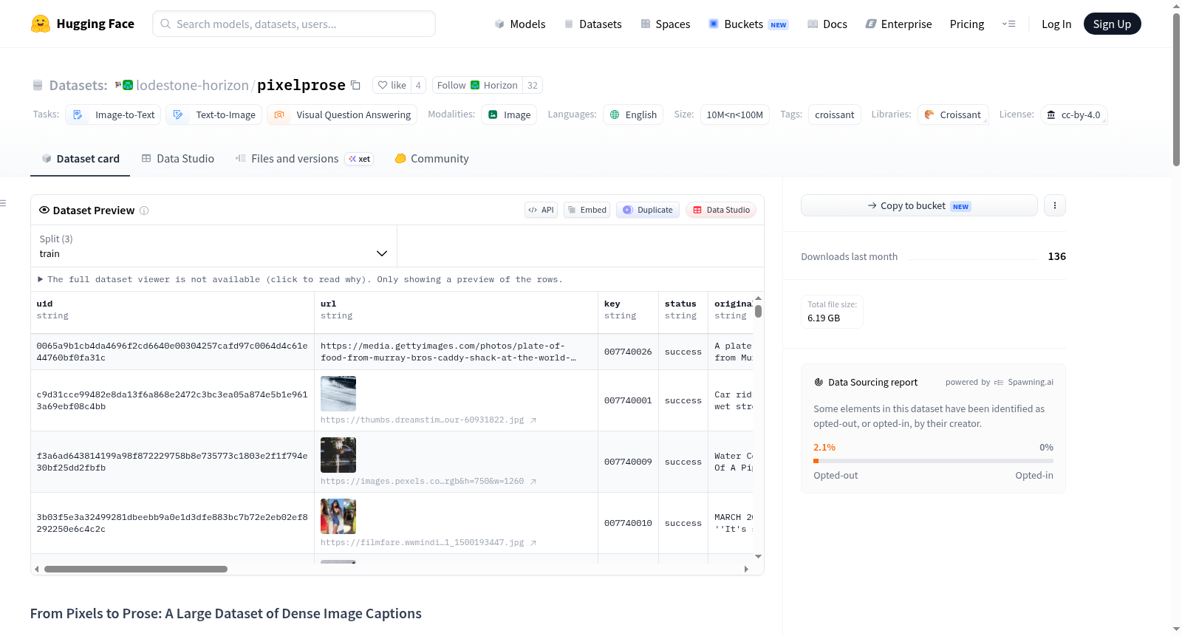Open the Community tab

point(431,159)
